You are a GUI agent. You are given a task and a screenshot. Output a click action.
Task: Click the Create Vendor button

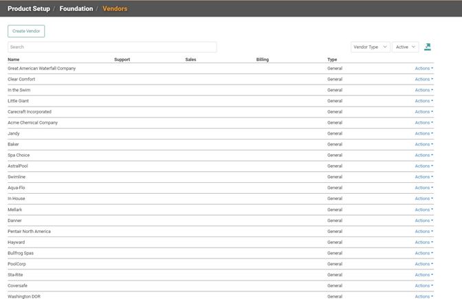coord(26,31)
